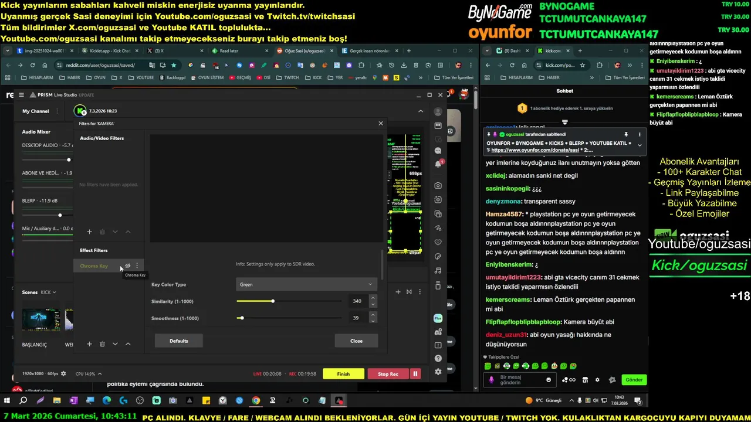The height and width of the screenshot is (422, 751).
Task: Open the PRISM Plus badge
Action: [438, 318]
